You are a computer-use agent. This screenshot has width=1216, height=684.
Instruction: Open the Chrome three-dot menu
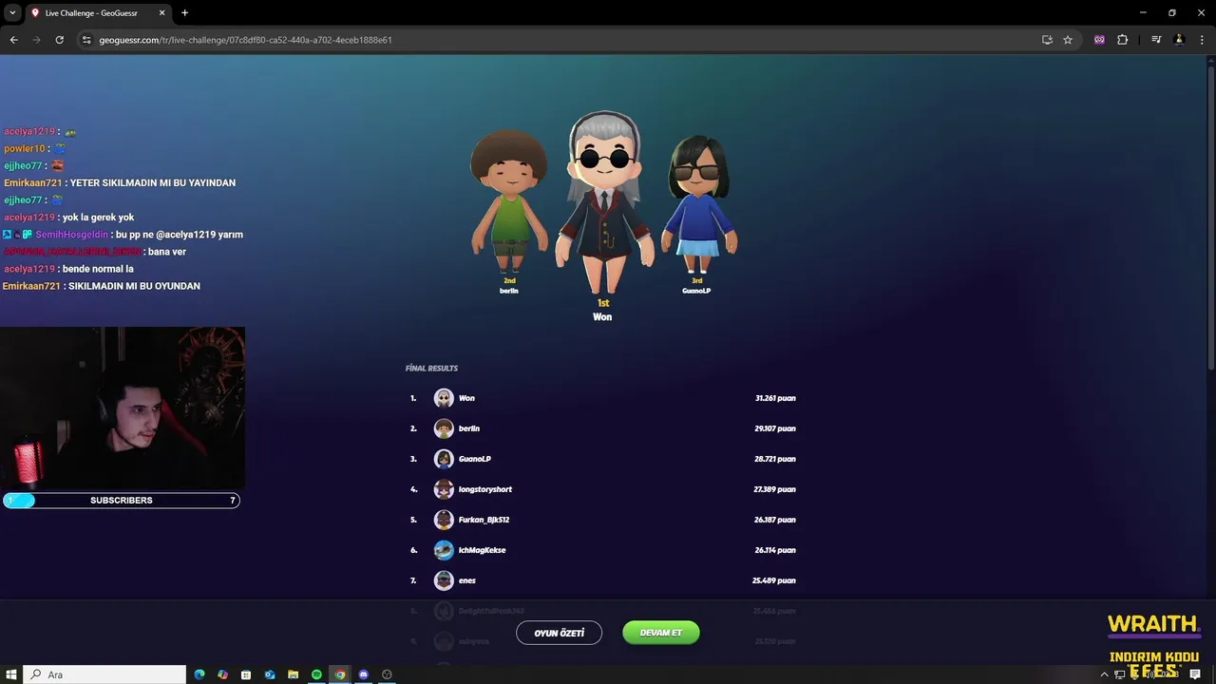1202,40
